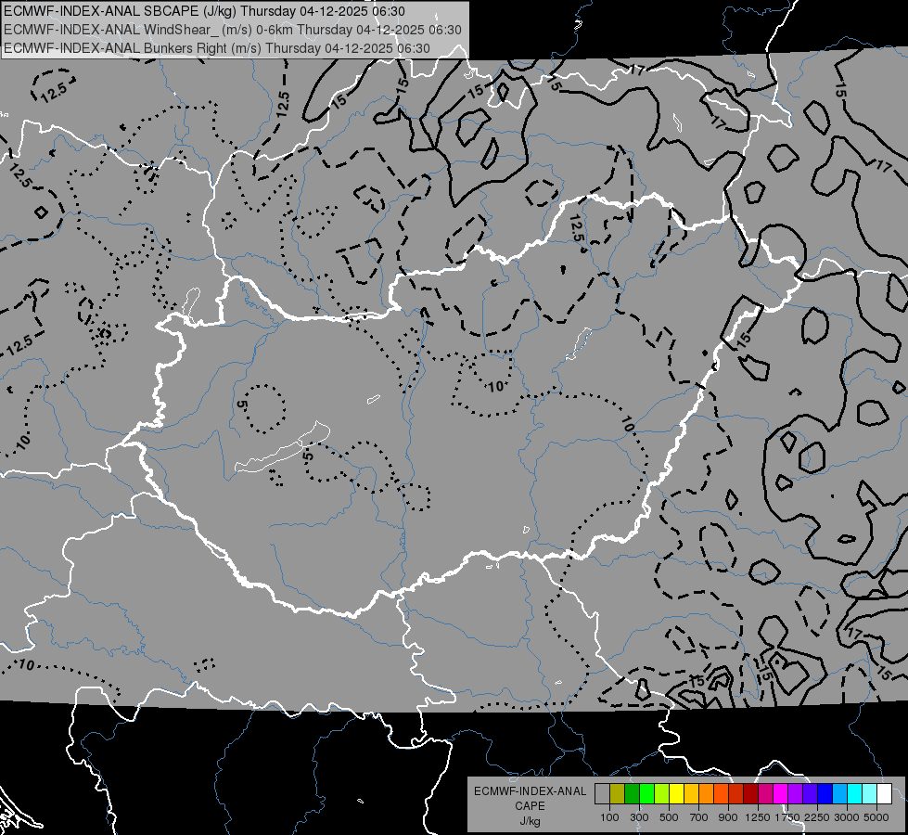Click the 2250 tick label
Image resolution: width=908 pixels, height=835 pixels.
pos(817,817)
